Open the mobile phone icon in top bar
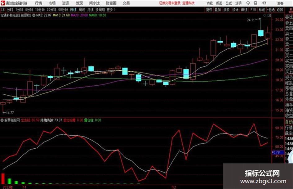This screenshot has width=293, height=189. [255, 3]
